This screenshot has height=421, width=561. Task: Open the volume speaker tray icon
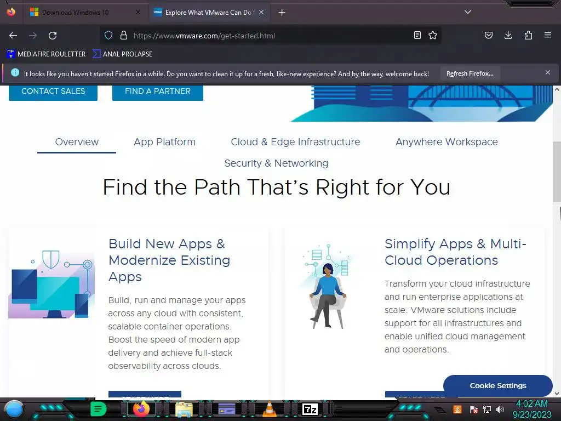coord(500,409)
